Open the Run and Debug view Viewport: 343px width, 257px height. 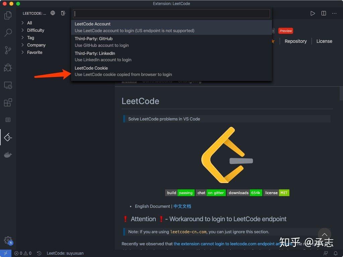click(x=7, y=68)
